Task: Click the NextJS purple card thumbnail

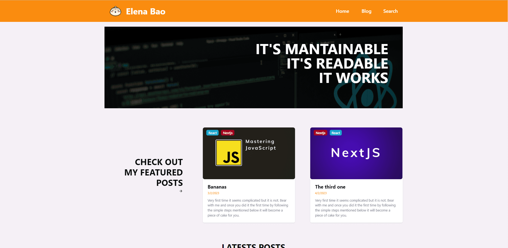Action: [356, 160]
